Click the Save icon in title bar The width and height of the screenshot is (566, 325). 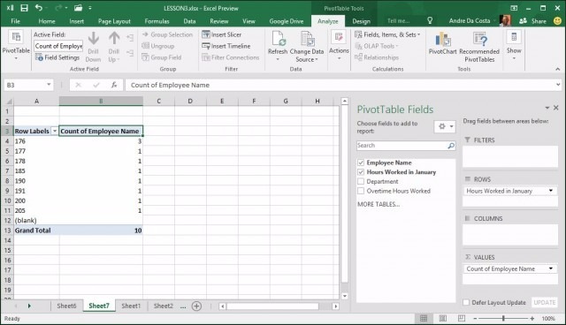[x=24, y=8]
